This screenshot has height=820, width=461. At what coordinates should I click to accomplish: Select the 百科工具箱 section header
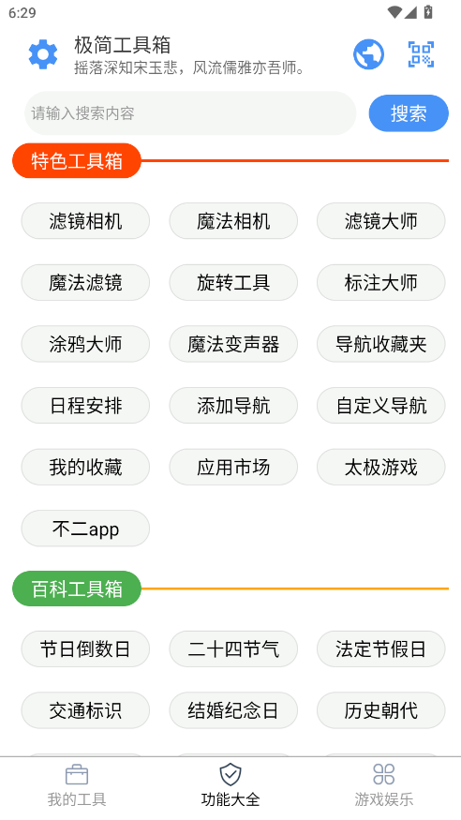(x=77, y=589)
